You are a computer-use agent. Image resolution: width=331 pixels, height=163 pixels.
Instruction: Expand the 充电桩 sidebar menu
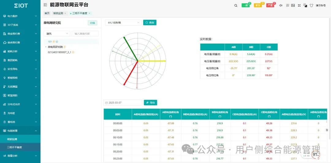tap(20, 113)
